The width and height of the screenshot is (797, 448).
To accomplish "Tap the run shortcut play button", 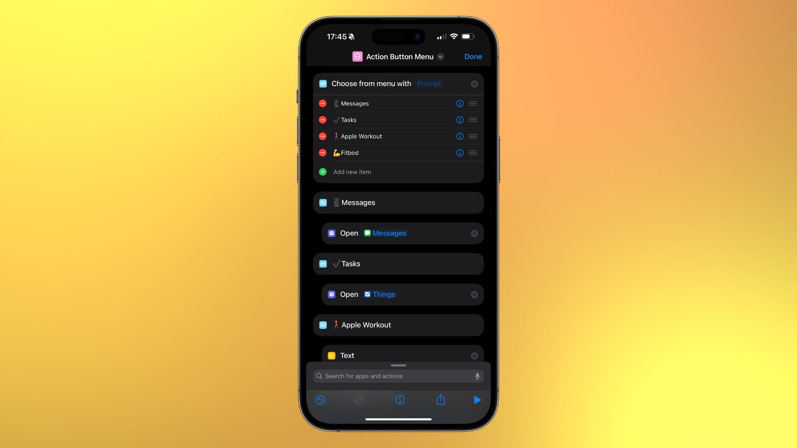I will point(477,400).
